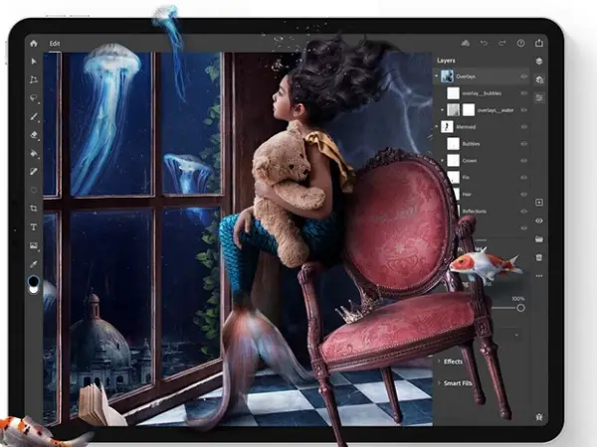Open the layer properties panel icon

539,98
